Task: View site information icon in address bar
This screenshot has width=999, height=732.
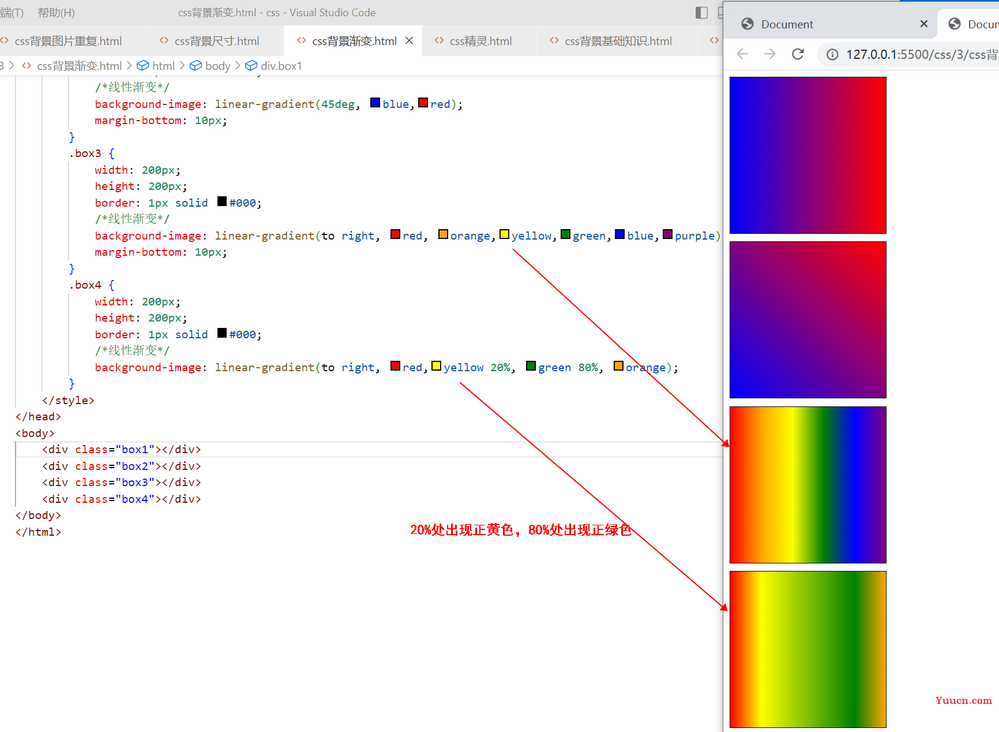Action: [832, 54]
